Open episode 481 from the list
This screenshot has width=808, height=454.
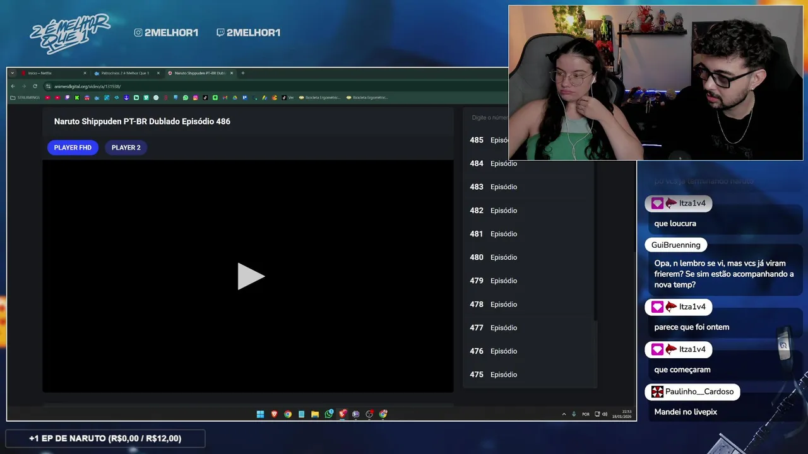[x=528, y=234]
